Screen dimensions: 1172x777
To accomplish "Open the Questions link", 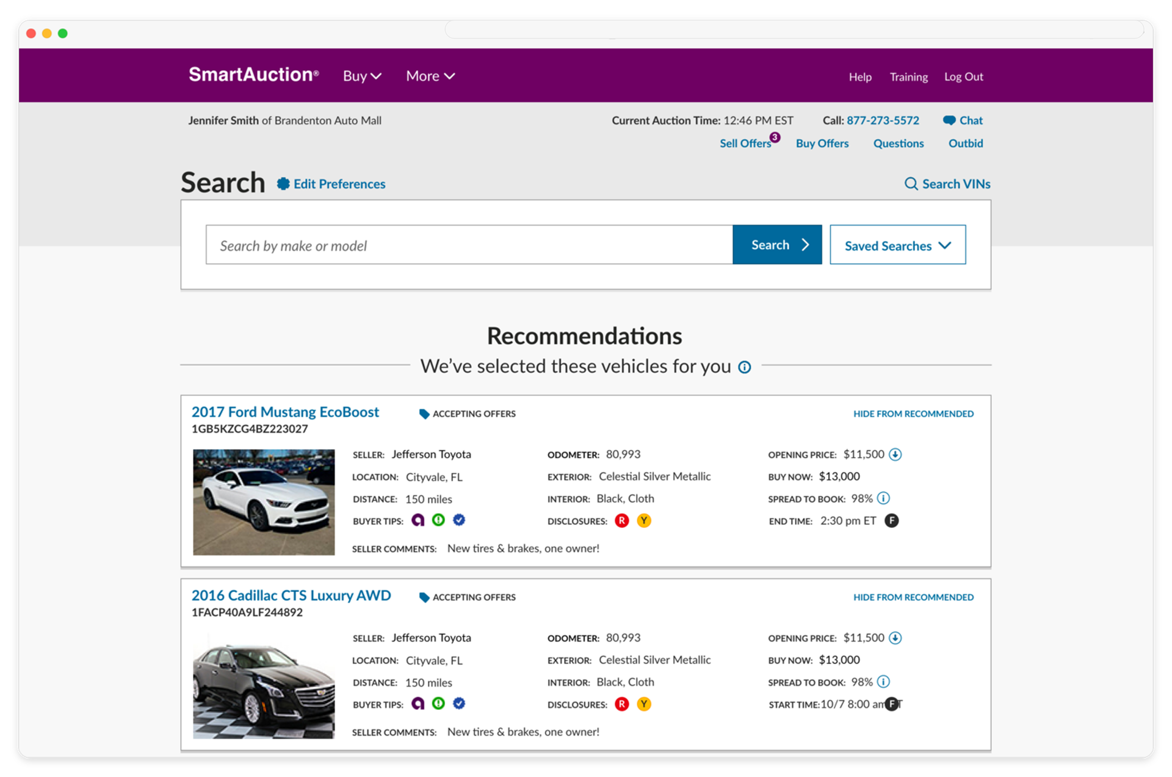I will click(898, 143).
